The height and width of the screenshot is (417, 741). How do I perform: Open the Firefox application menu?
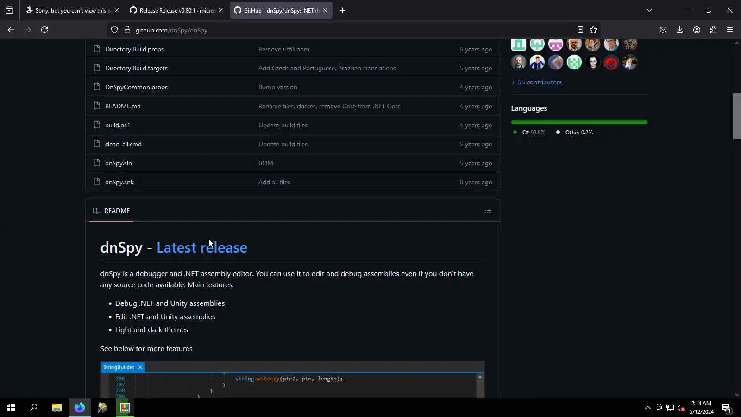tap(730, 30)
